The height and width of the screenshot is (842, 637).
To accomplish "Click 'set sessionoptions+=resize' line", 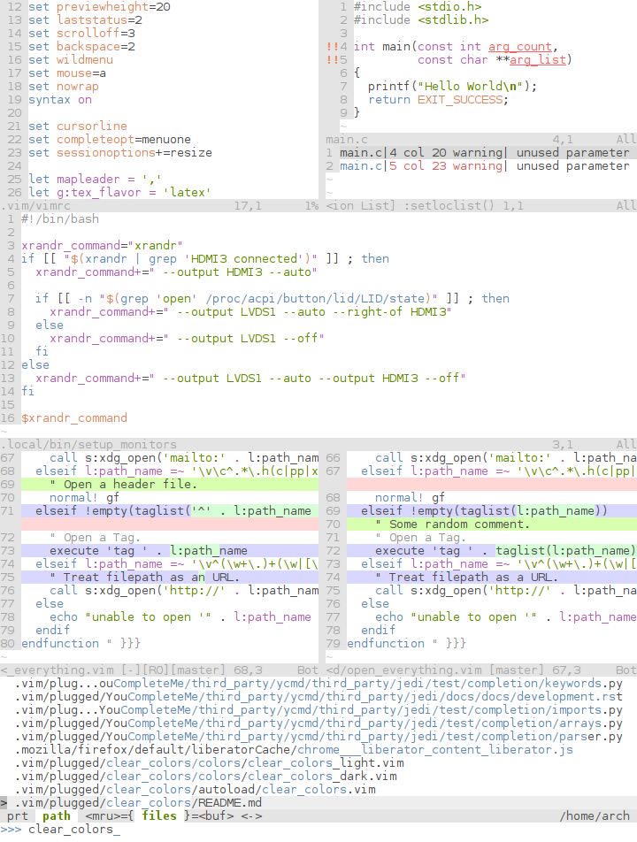I will (120, 152).
